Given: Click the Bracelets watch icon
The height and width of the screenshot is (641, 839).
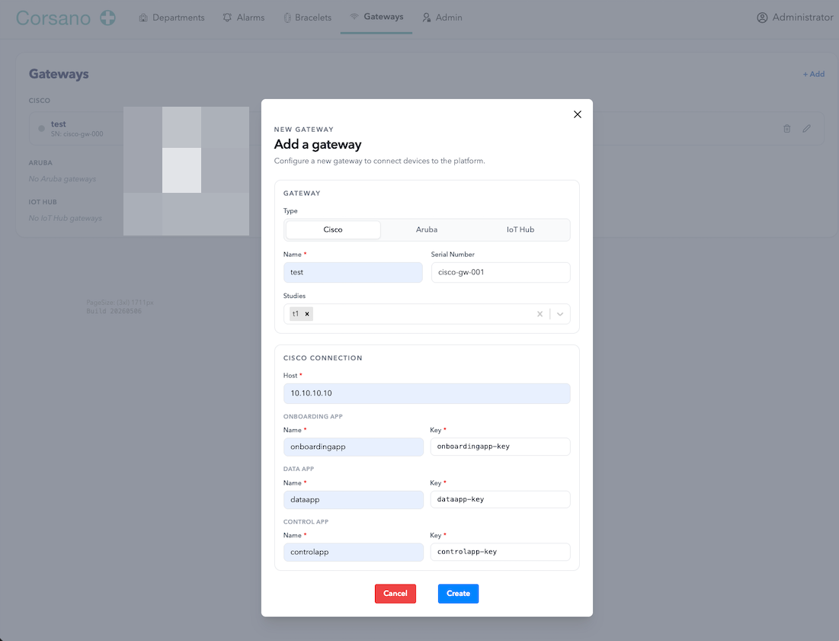Looking at the screenshot, I should pos(287,18).
